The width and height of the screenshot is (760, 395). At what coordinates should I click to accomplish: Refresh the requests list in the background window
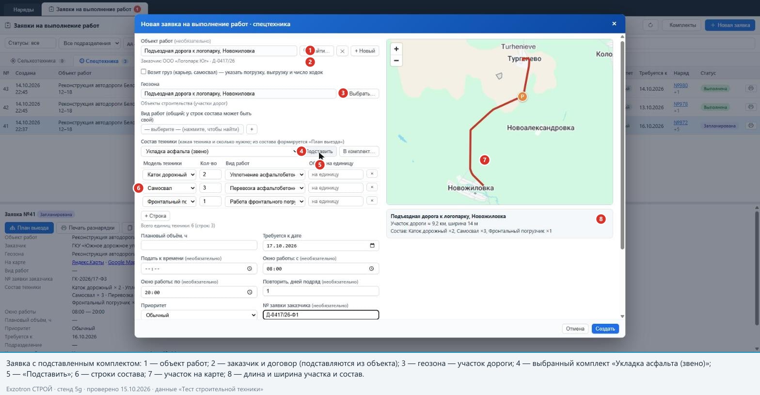click(x=650, y=25)
